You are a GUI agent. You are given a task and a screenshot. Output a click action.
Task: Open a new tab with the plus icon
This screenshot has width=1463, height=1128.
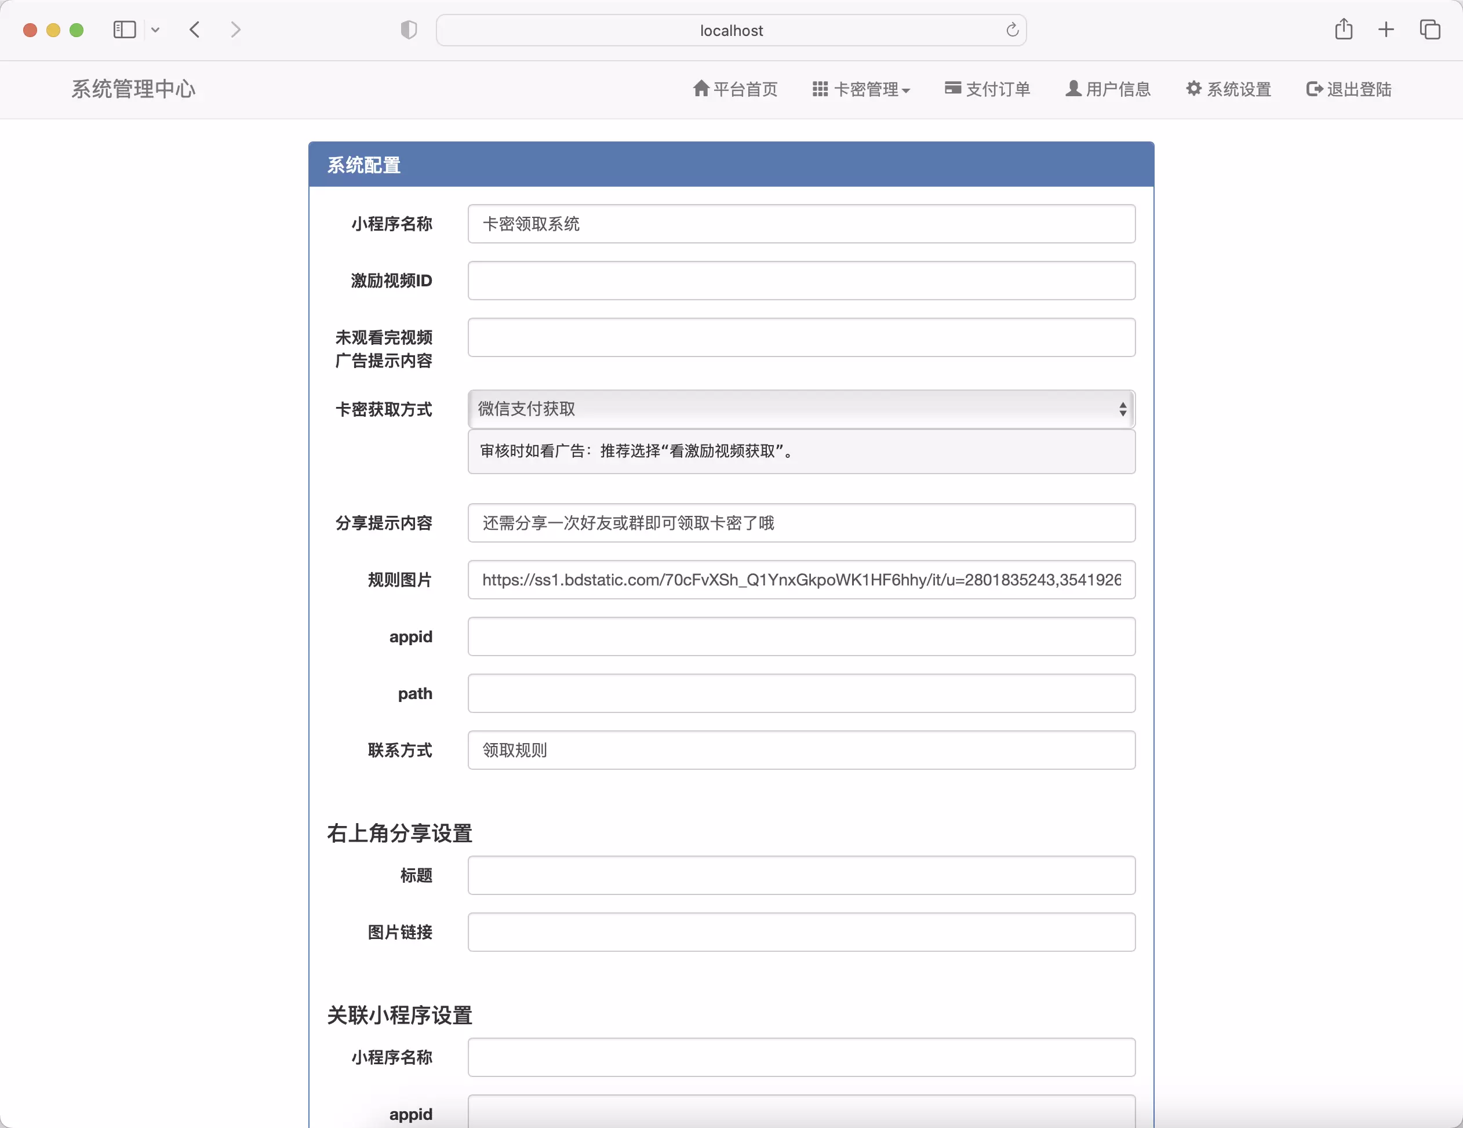tap(1386, 30)
